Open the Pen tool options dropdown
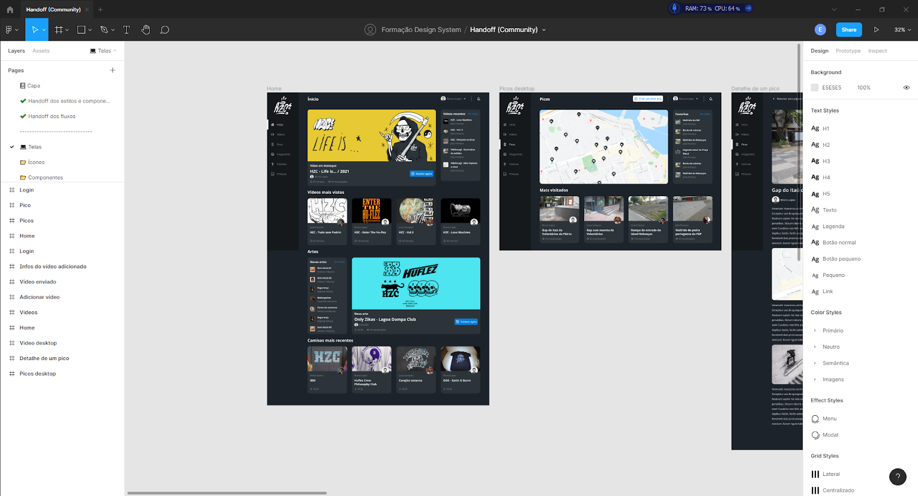The image size is (918, 496). (113, 30)
